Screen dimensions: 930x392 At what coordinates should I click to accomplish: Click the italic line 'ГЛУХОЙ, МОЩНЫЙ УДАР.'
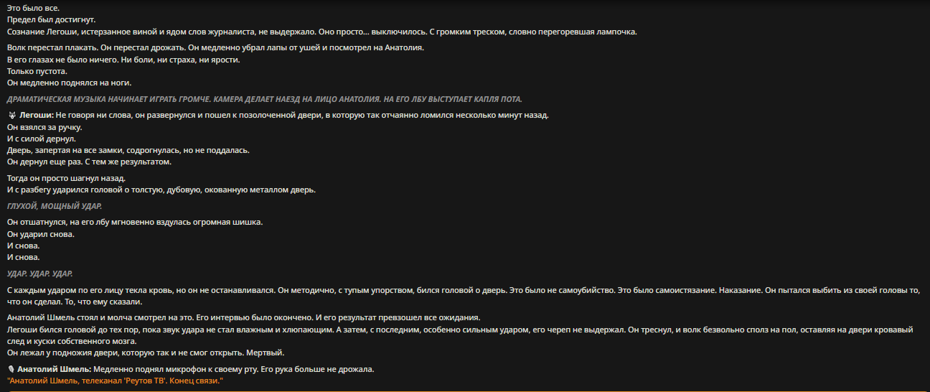pyautogui.click(x=55, y=206)
